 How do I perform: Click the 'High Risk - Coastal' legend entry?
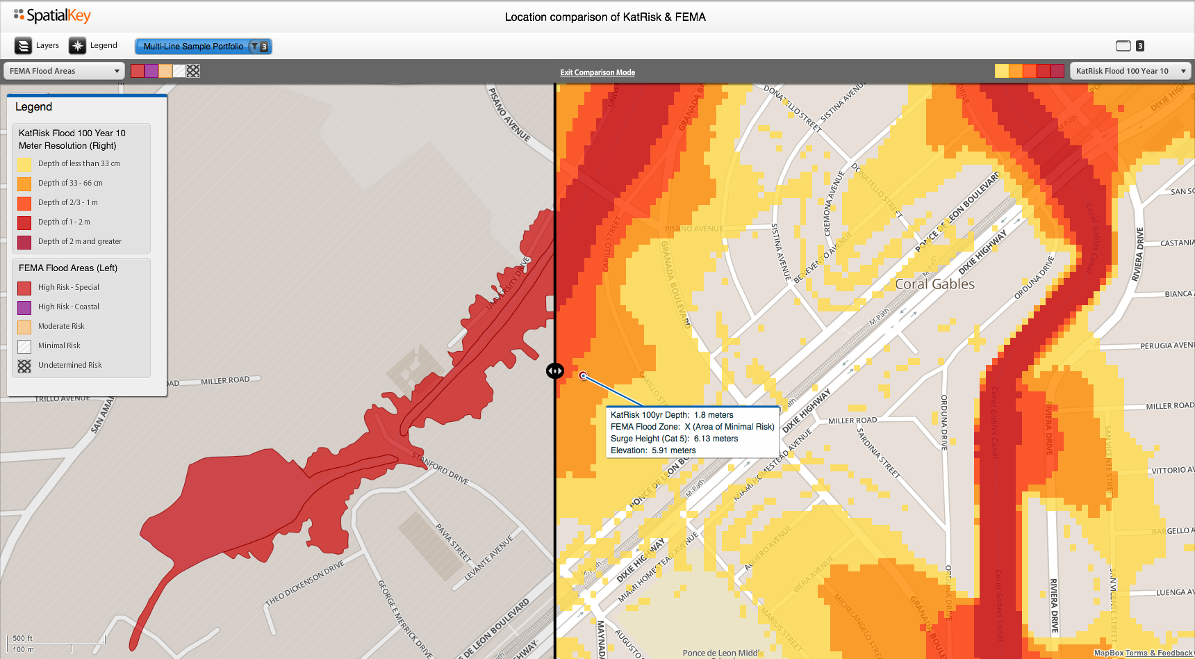tap(59, 307)
